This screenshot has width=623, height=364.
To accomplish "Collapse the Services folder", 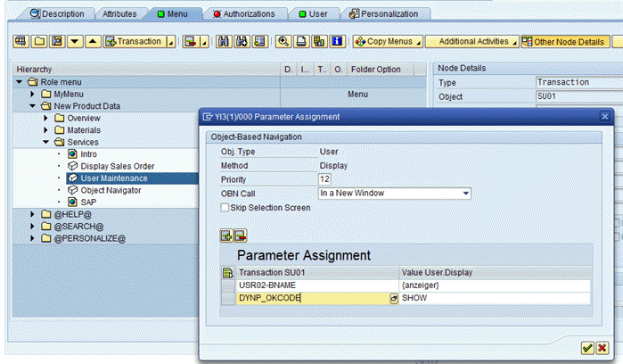I will point(45,142).
